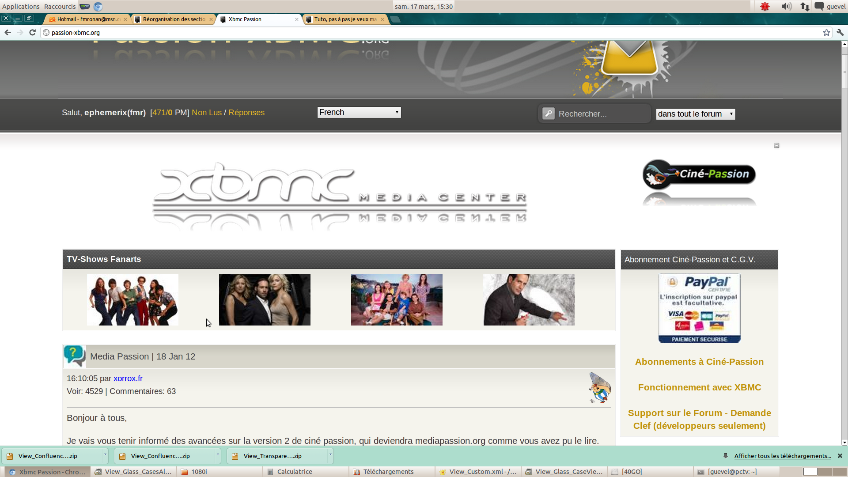Open the 70s group fanart thumbnail

click(132, 299)
